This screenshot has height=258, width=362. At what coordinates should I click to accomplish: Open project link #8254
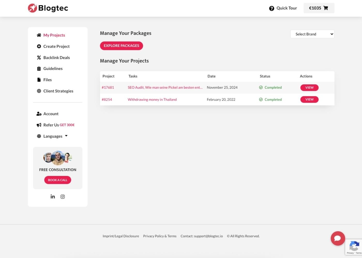[107, 100]
